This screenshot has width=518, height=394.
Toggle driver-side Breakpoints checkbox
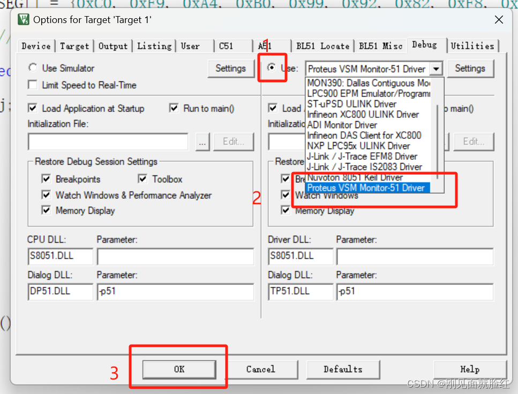pos(286,179)
